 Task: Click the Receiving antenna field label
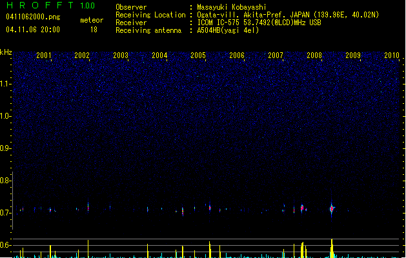tap(148, 30)
